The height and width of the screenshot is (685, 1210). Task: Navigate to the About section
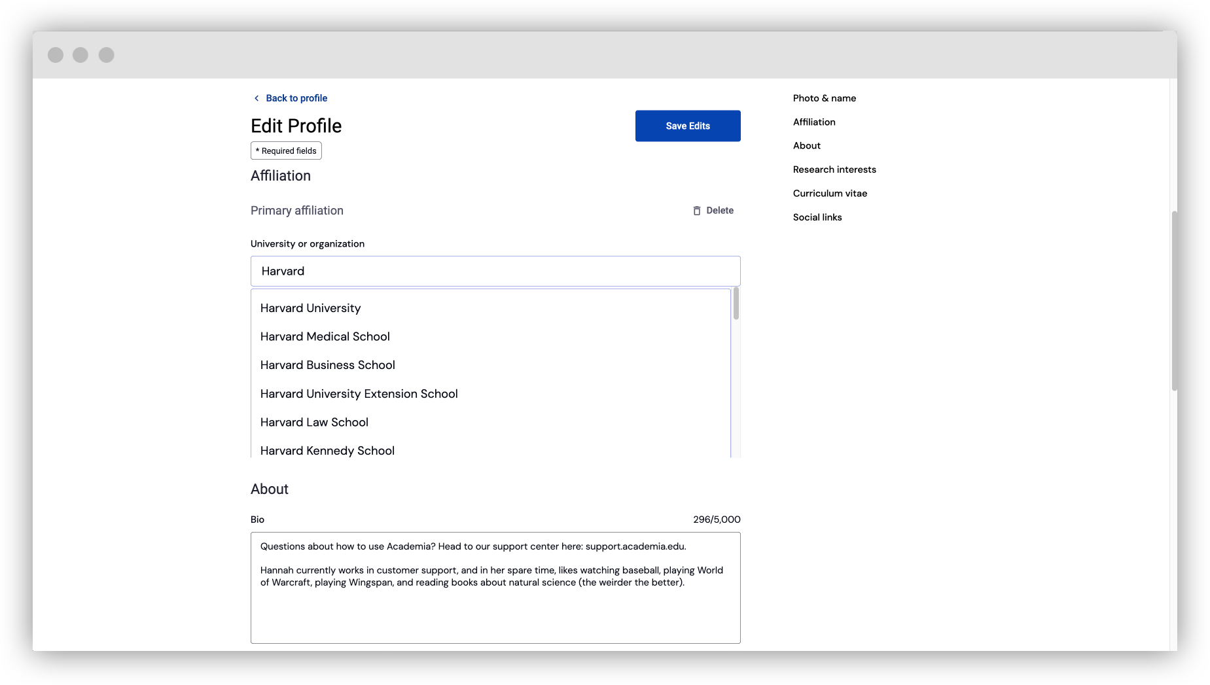click(x=806, y=145)
